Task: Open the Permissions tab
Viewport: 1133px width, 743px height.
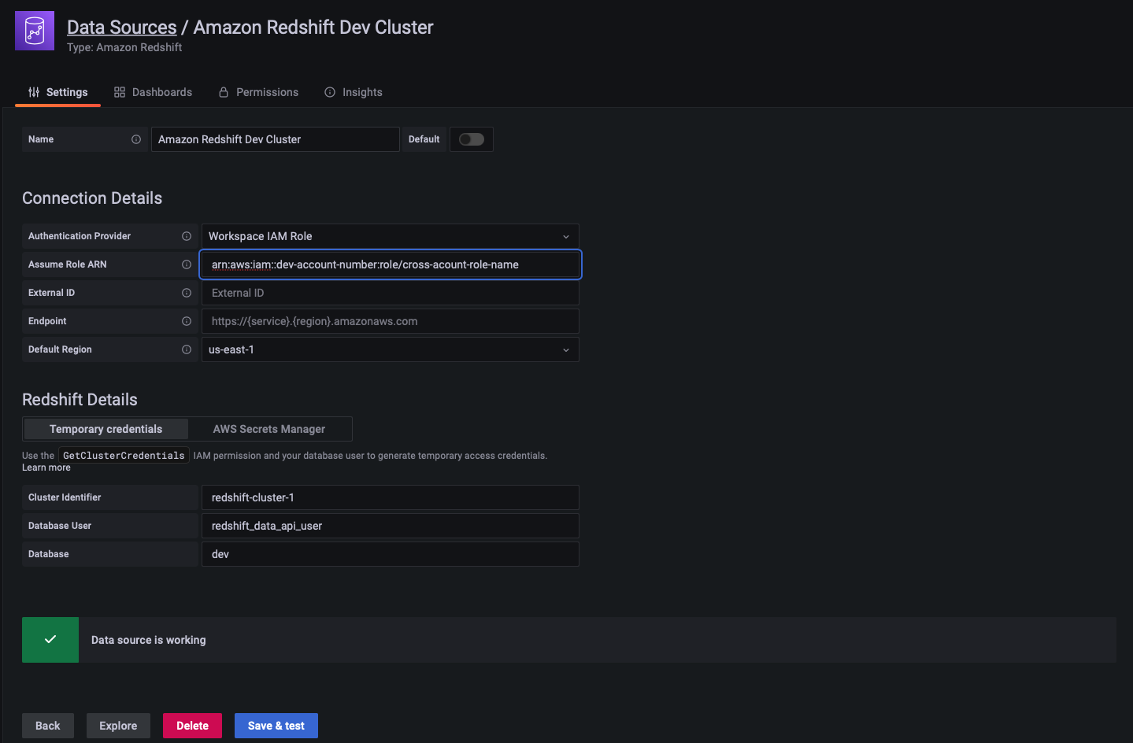Action: click(258, 92)
